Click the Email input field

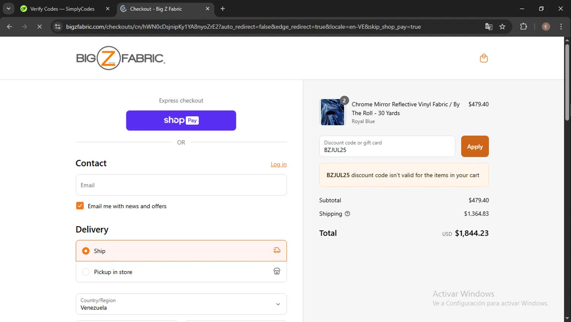click(181, 185)
